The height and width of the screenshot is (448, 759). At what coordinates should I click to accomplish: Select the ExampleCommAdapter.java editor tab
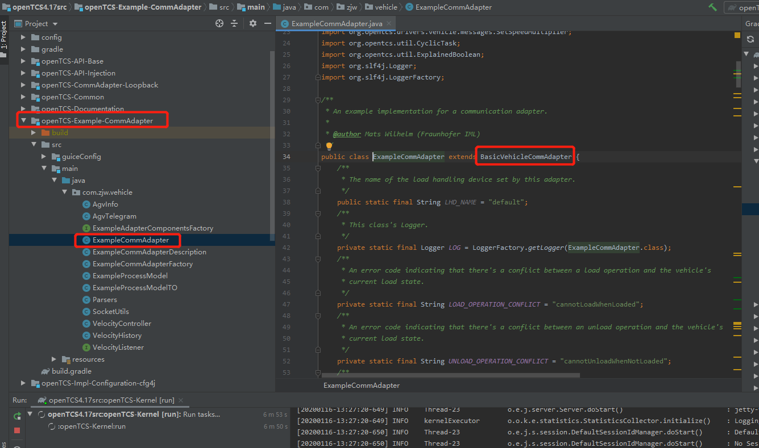point(336,24)
